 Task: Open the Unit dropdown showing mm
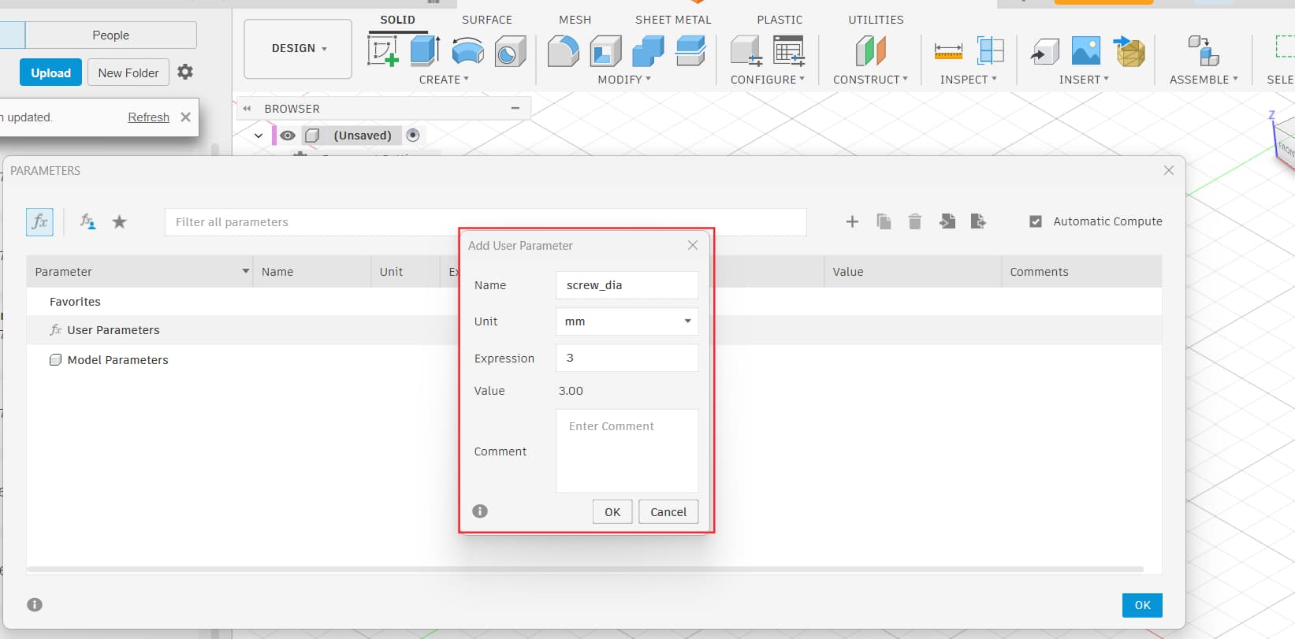627,321
